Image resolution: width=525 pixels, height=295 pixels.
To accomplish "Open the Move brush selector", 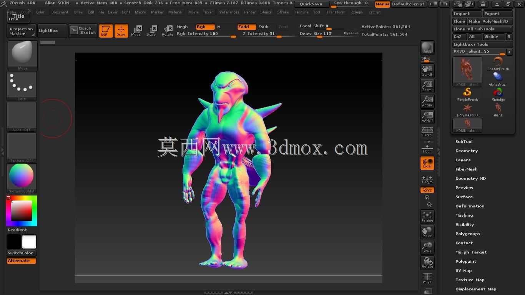I will click(x=23, y=55).
